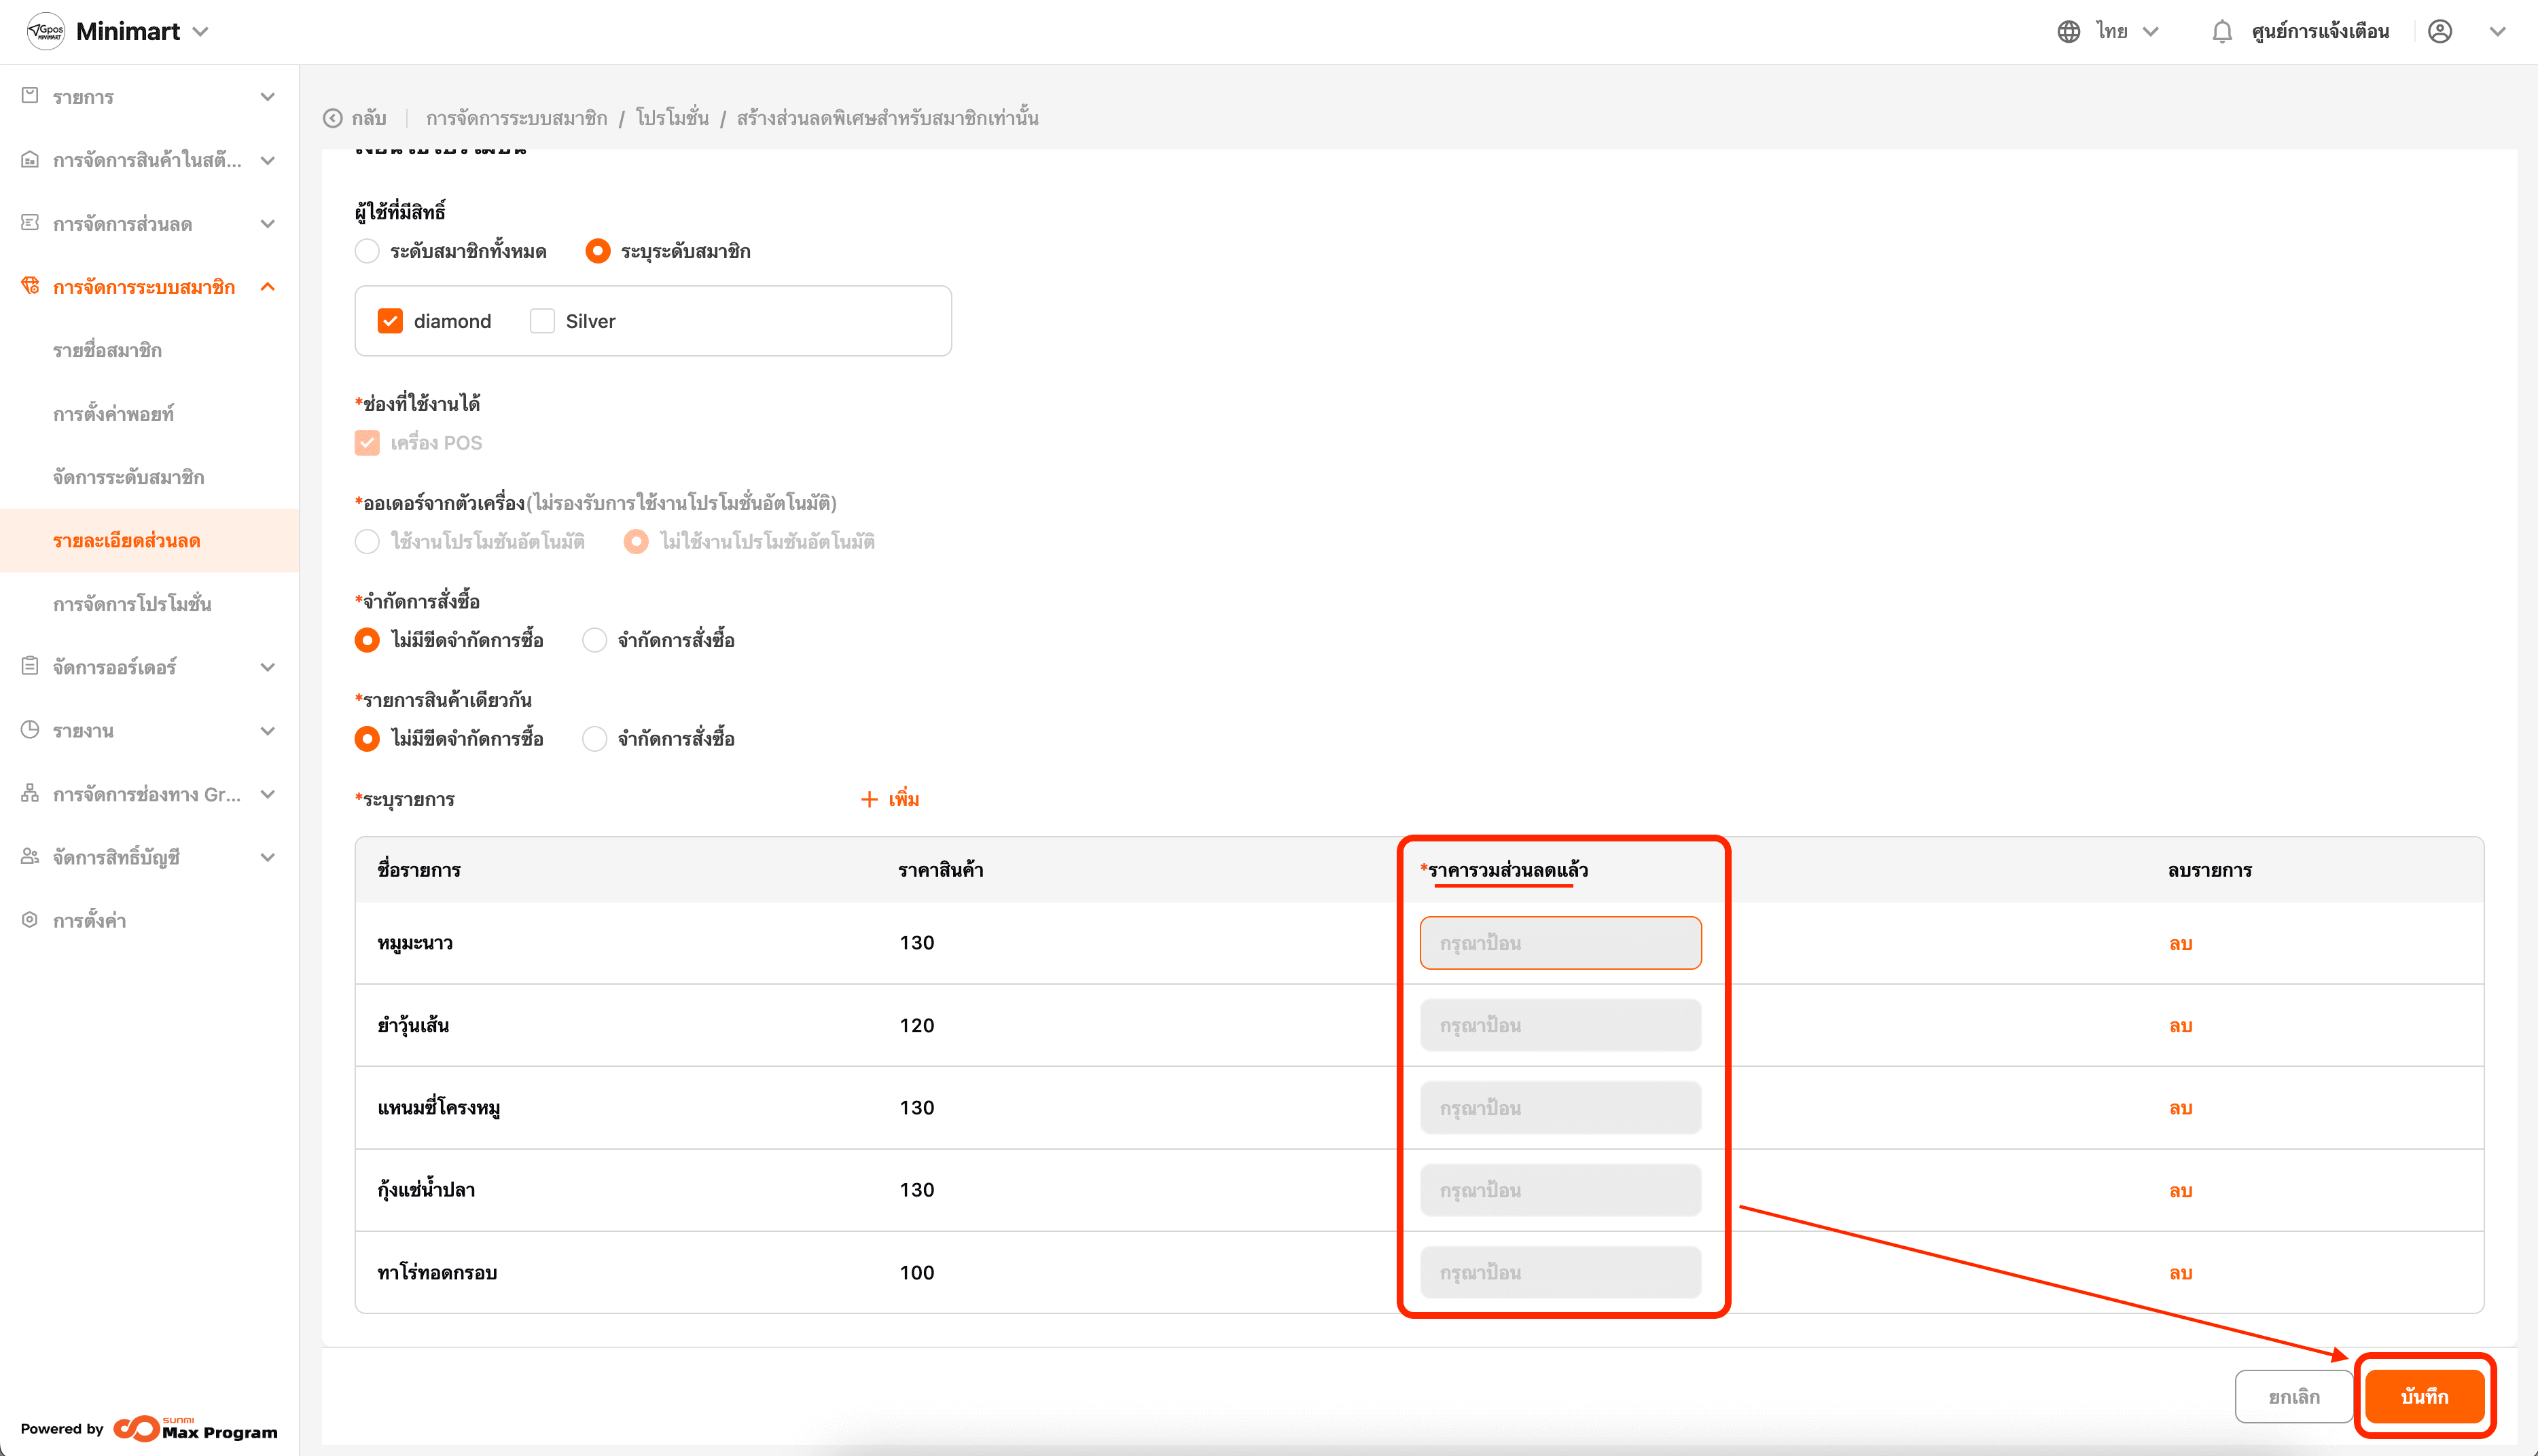The height and width of the screenshot is (1456, 2538).
Task: Click the globe language icon
Action: pos(2068,32)
